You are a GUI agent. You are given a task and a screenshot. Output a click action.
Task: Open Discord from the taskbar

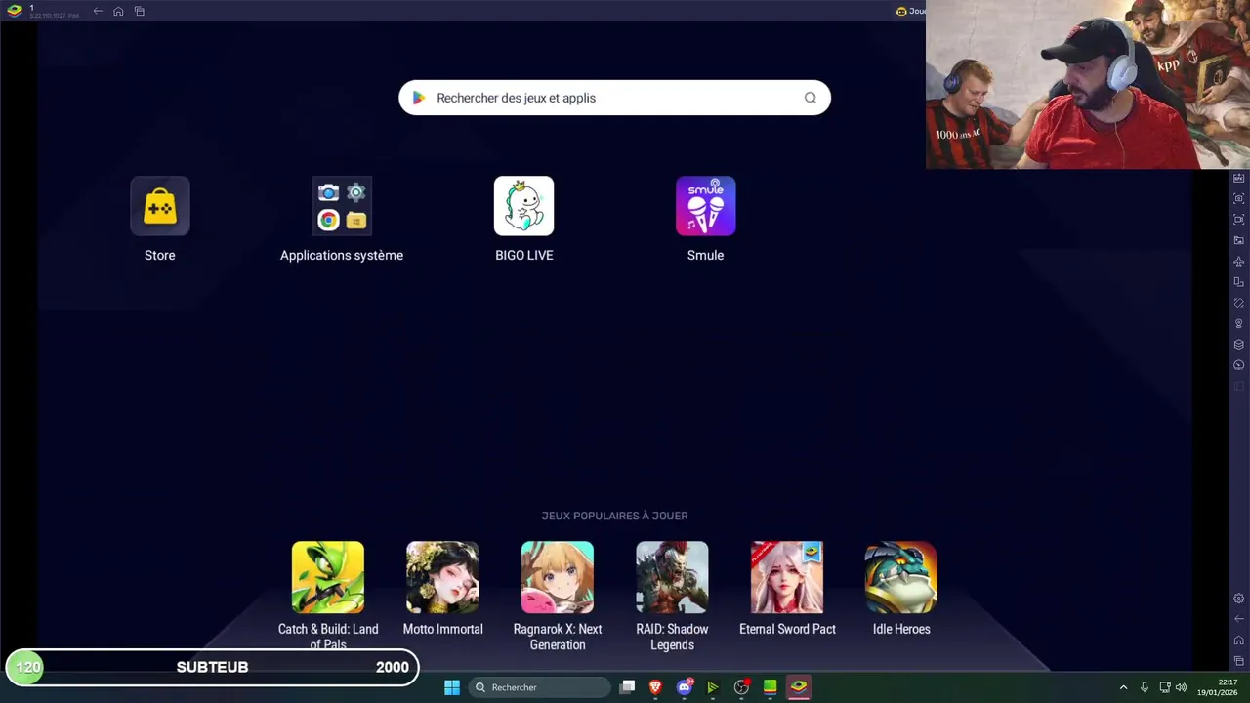(685, 687)
